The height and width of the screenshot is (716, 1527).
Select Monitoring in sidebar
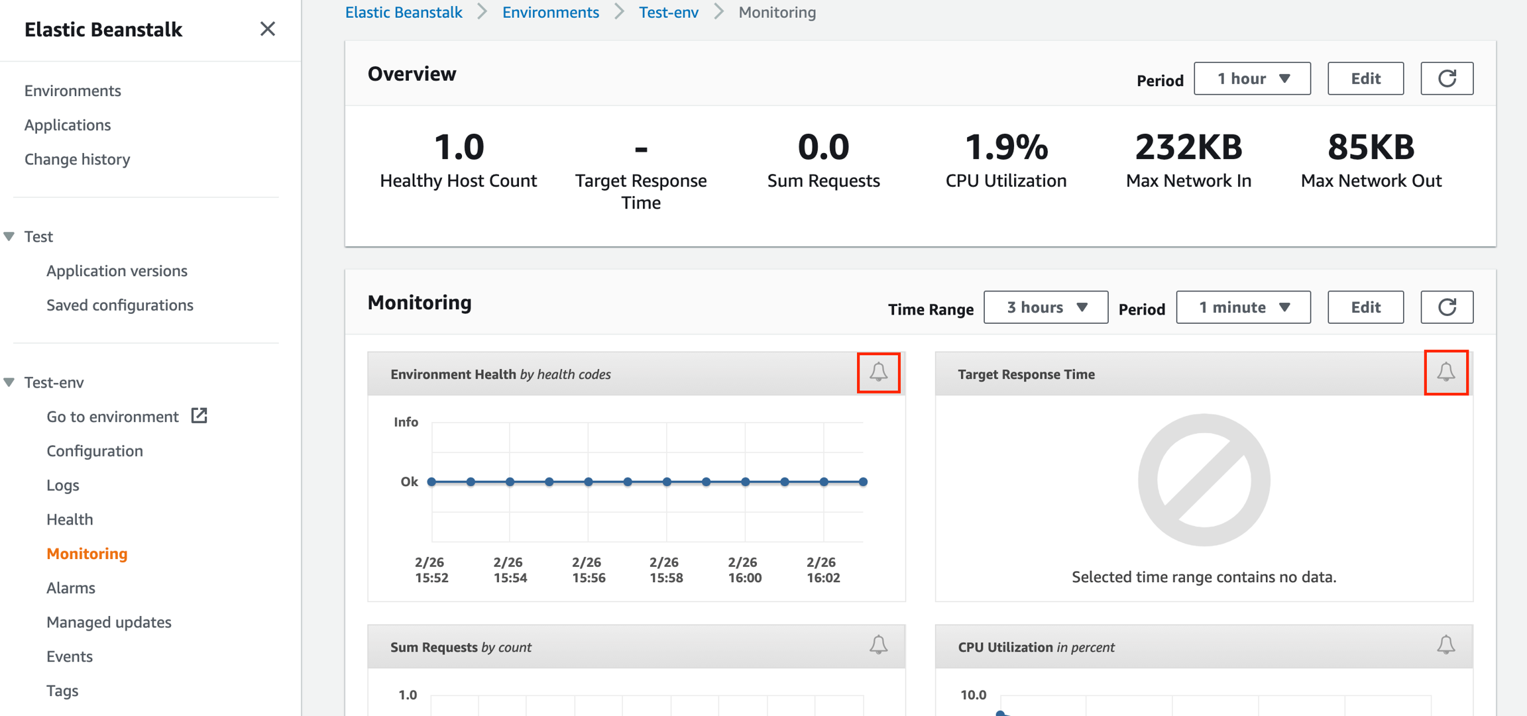tap(87, 554)
